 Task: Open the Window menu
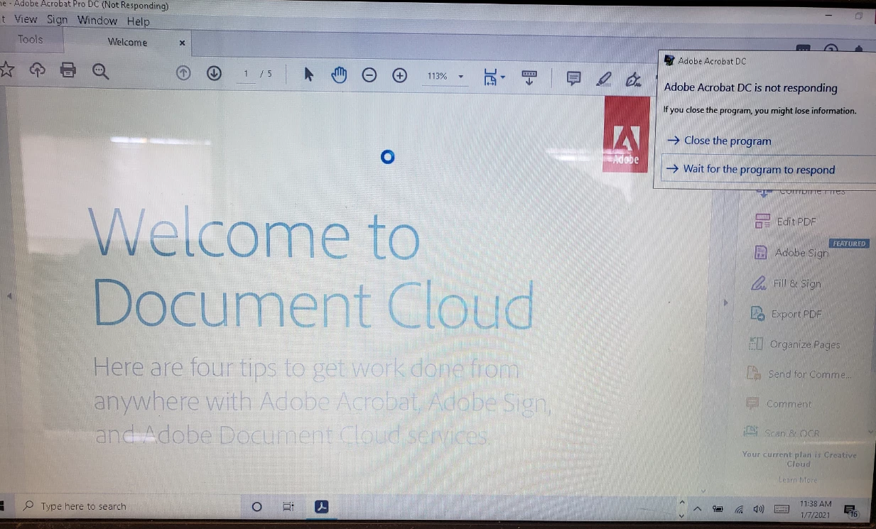pyautogui.click(x=97, y=21)
